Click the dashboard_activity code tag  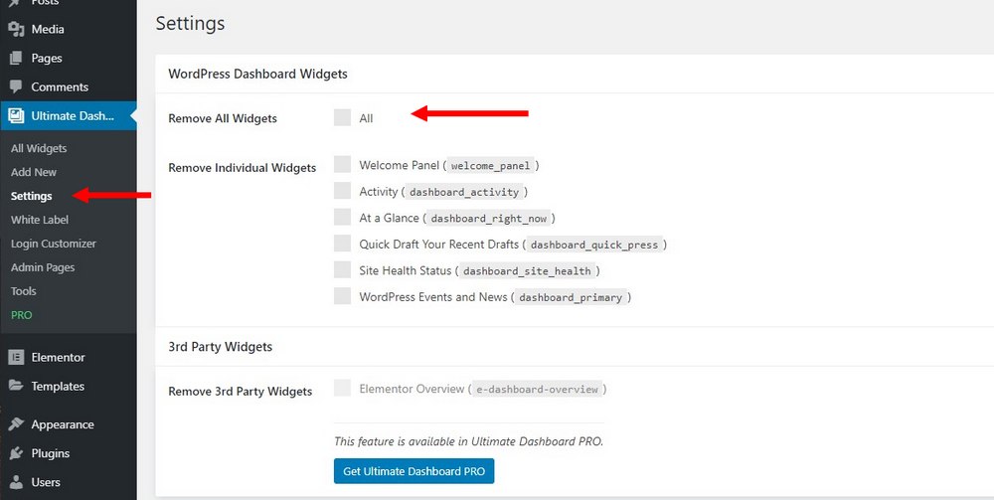click(464, 192)
